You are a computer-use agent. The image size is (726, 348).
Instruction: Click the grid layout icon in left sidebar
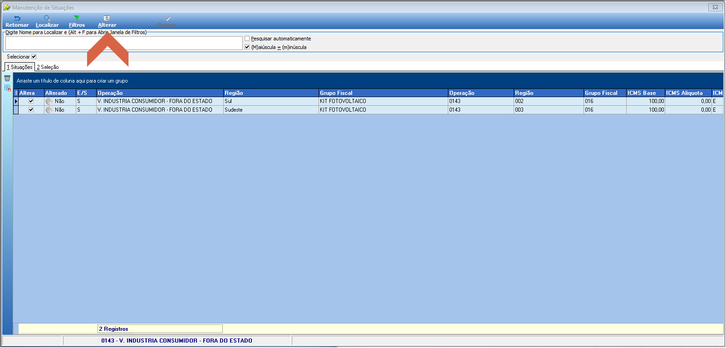pos(7,88)
